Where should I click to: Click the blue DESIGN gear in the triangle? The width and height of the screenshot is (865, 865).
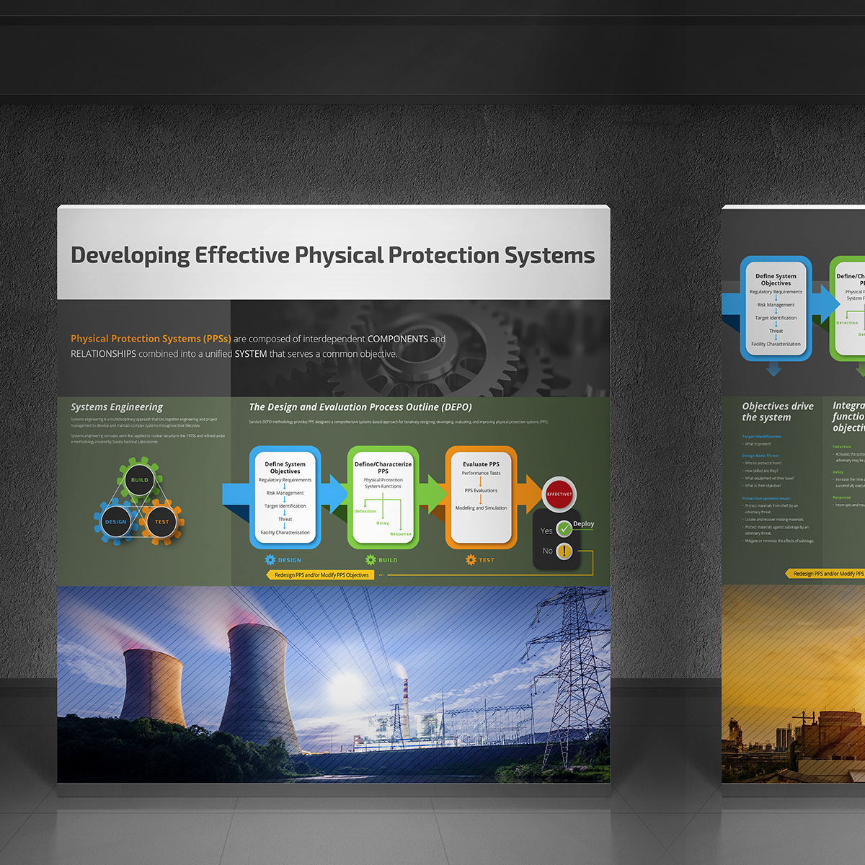click(116, 521)
